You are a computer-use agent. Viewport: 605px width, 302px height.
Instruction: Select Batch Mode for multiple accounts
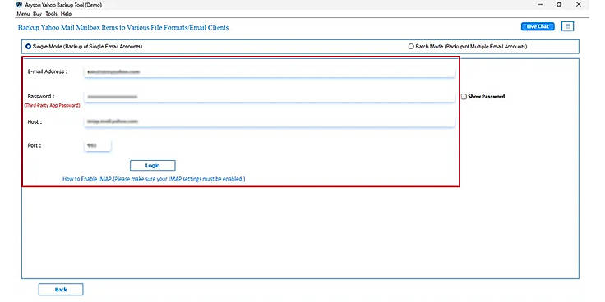click(411, 46)
